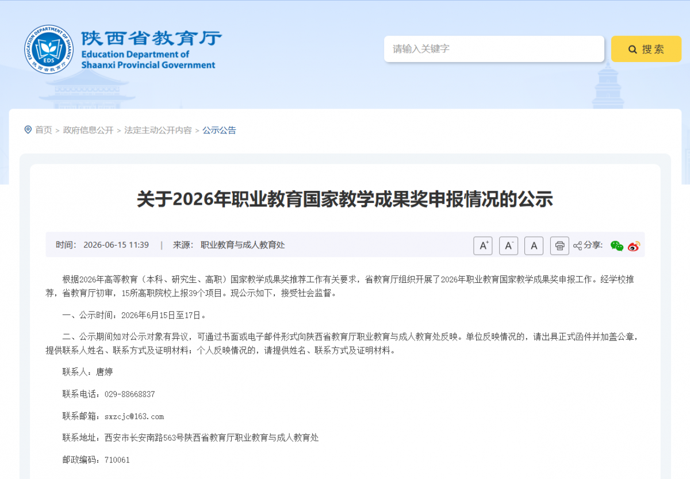Viewport: 690px width, 479px height.
Task: Click the 陕西省教育厅 site title
Action: pos(151,38)
